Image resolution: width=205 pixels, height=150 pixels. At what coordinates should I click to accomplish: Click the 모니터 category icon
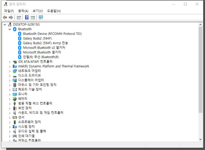(x=15, y=94)
